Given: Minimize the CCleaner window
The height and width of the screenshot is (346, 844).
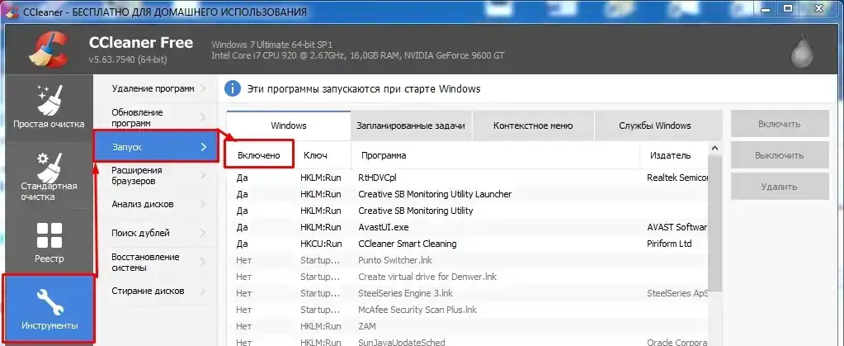Looking at the screenshot, I should (766, 8).
